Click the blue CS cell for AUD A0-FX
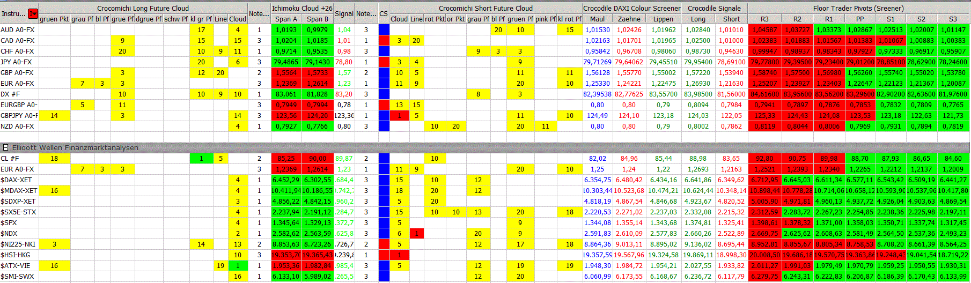 (384, 29)
